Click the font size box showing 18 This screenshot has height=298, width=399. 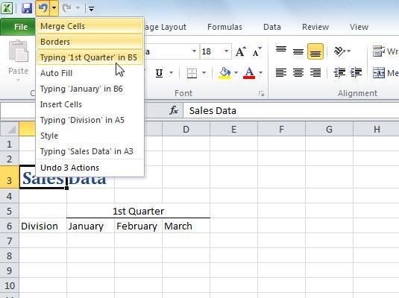click(211, 51)
